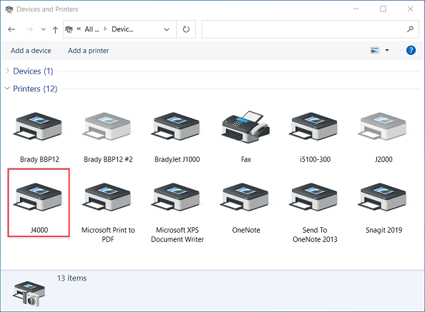The image size is (425, 312).
Task: Click the OneNote label text
Action: click(246, 230)
